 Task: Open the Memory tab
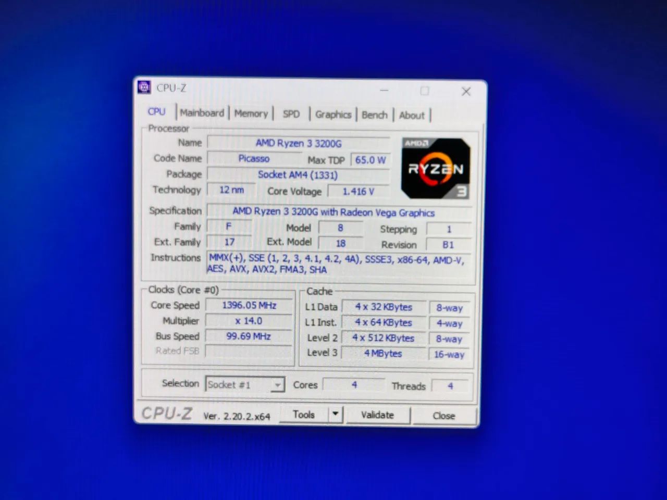(x=251, y=114)
